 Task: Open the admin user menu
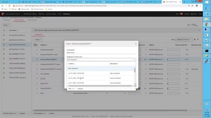tap(194, 14)
